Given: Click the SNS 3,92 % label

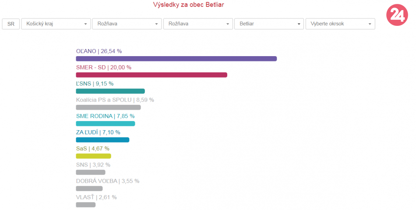Looking at the screenshot, I should pyautogui.click(x=93, y=165).
